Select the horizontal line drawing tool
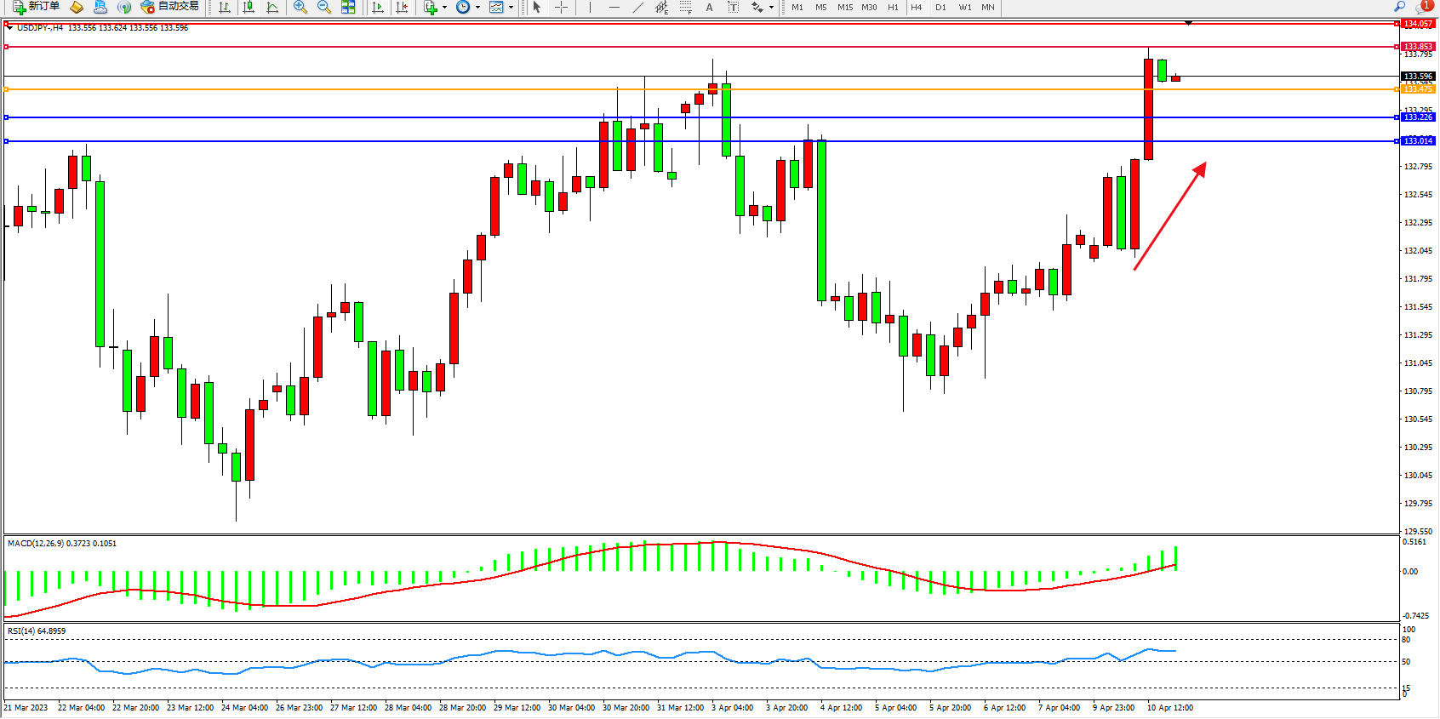 [x=614, y=7]
